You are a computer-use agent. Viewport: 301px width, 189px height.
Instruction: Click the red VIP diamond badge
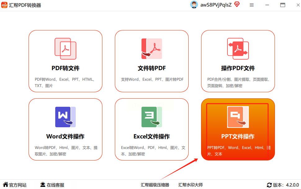(x=237, y=5)
